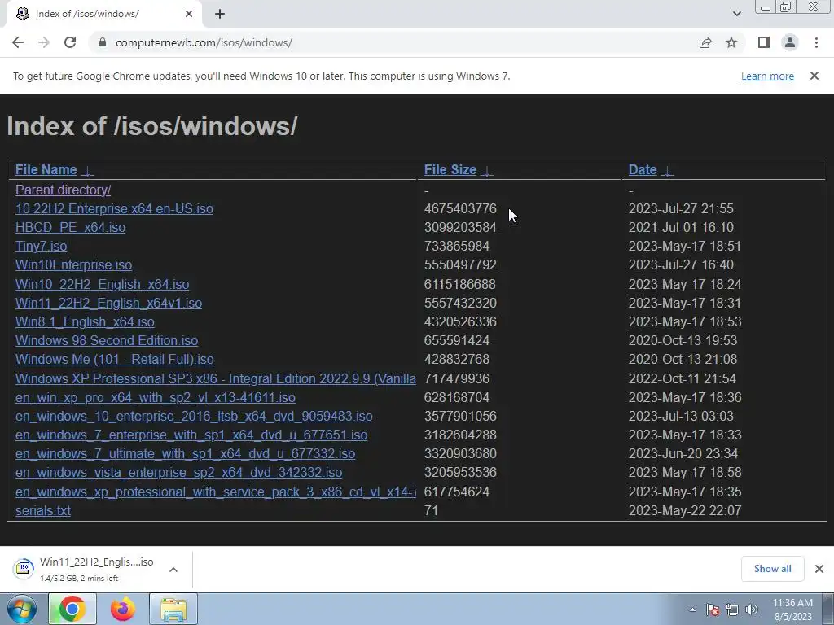Click the address bar URL
The height and width of the screenshot is (625, 834).
204,42
